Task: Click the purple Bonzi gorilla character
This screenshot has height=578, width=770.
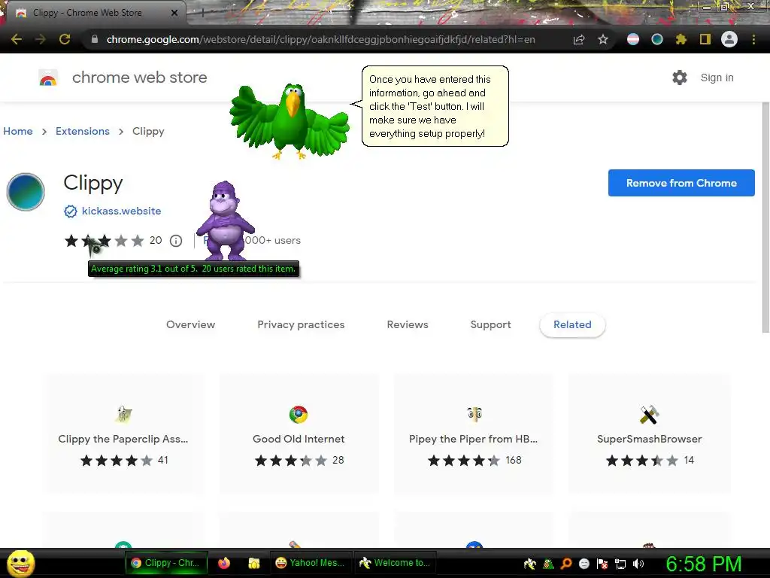Action: click(x=226, y=221)
